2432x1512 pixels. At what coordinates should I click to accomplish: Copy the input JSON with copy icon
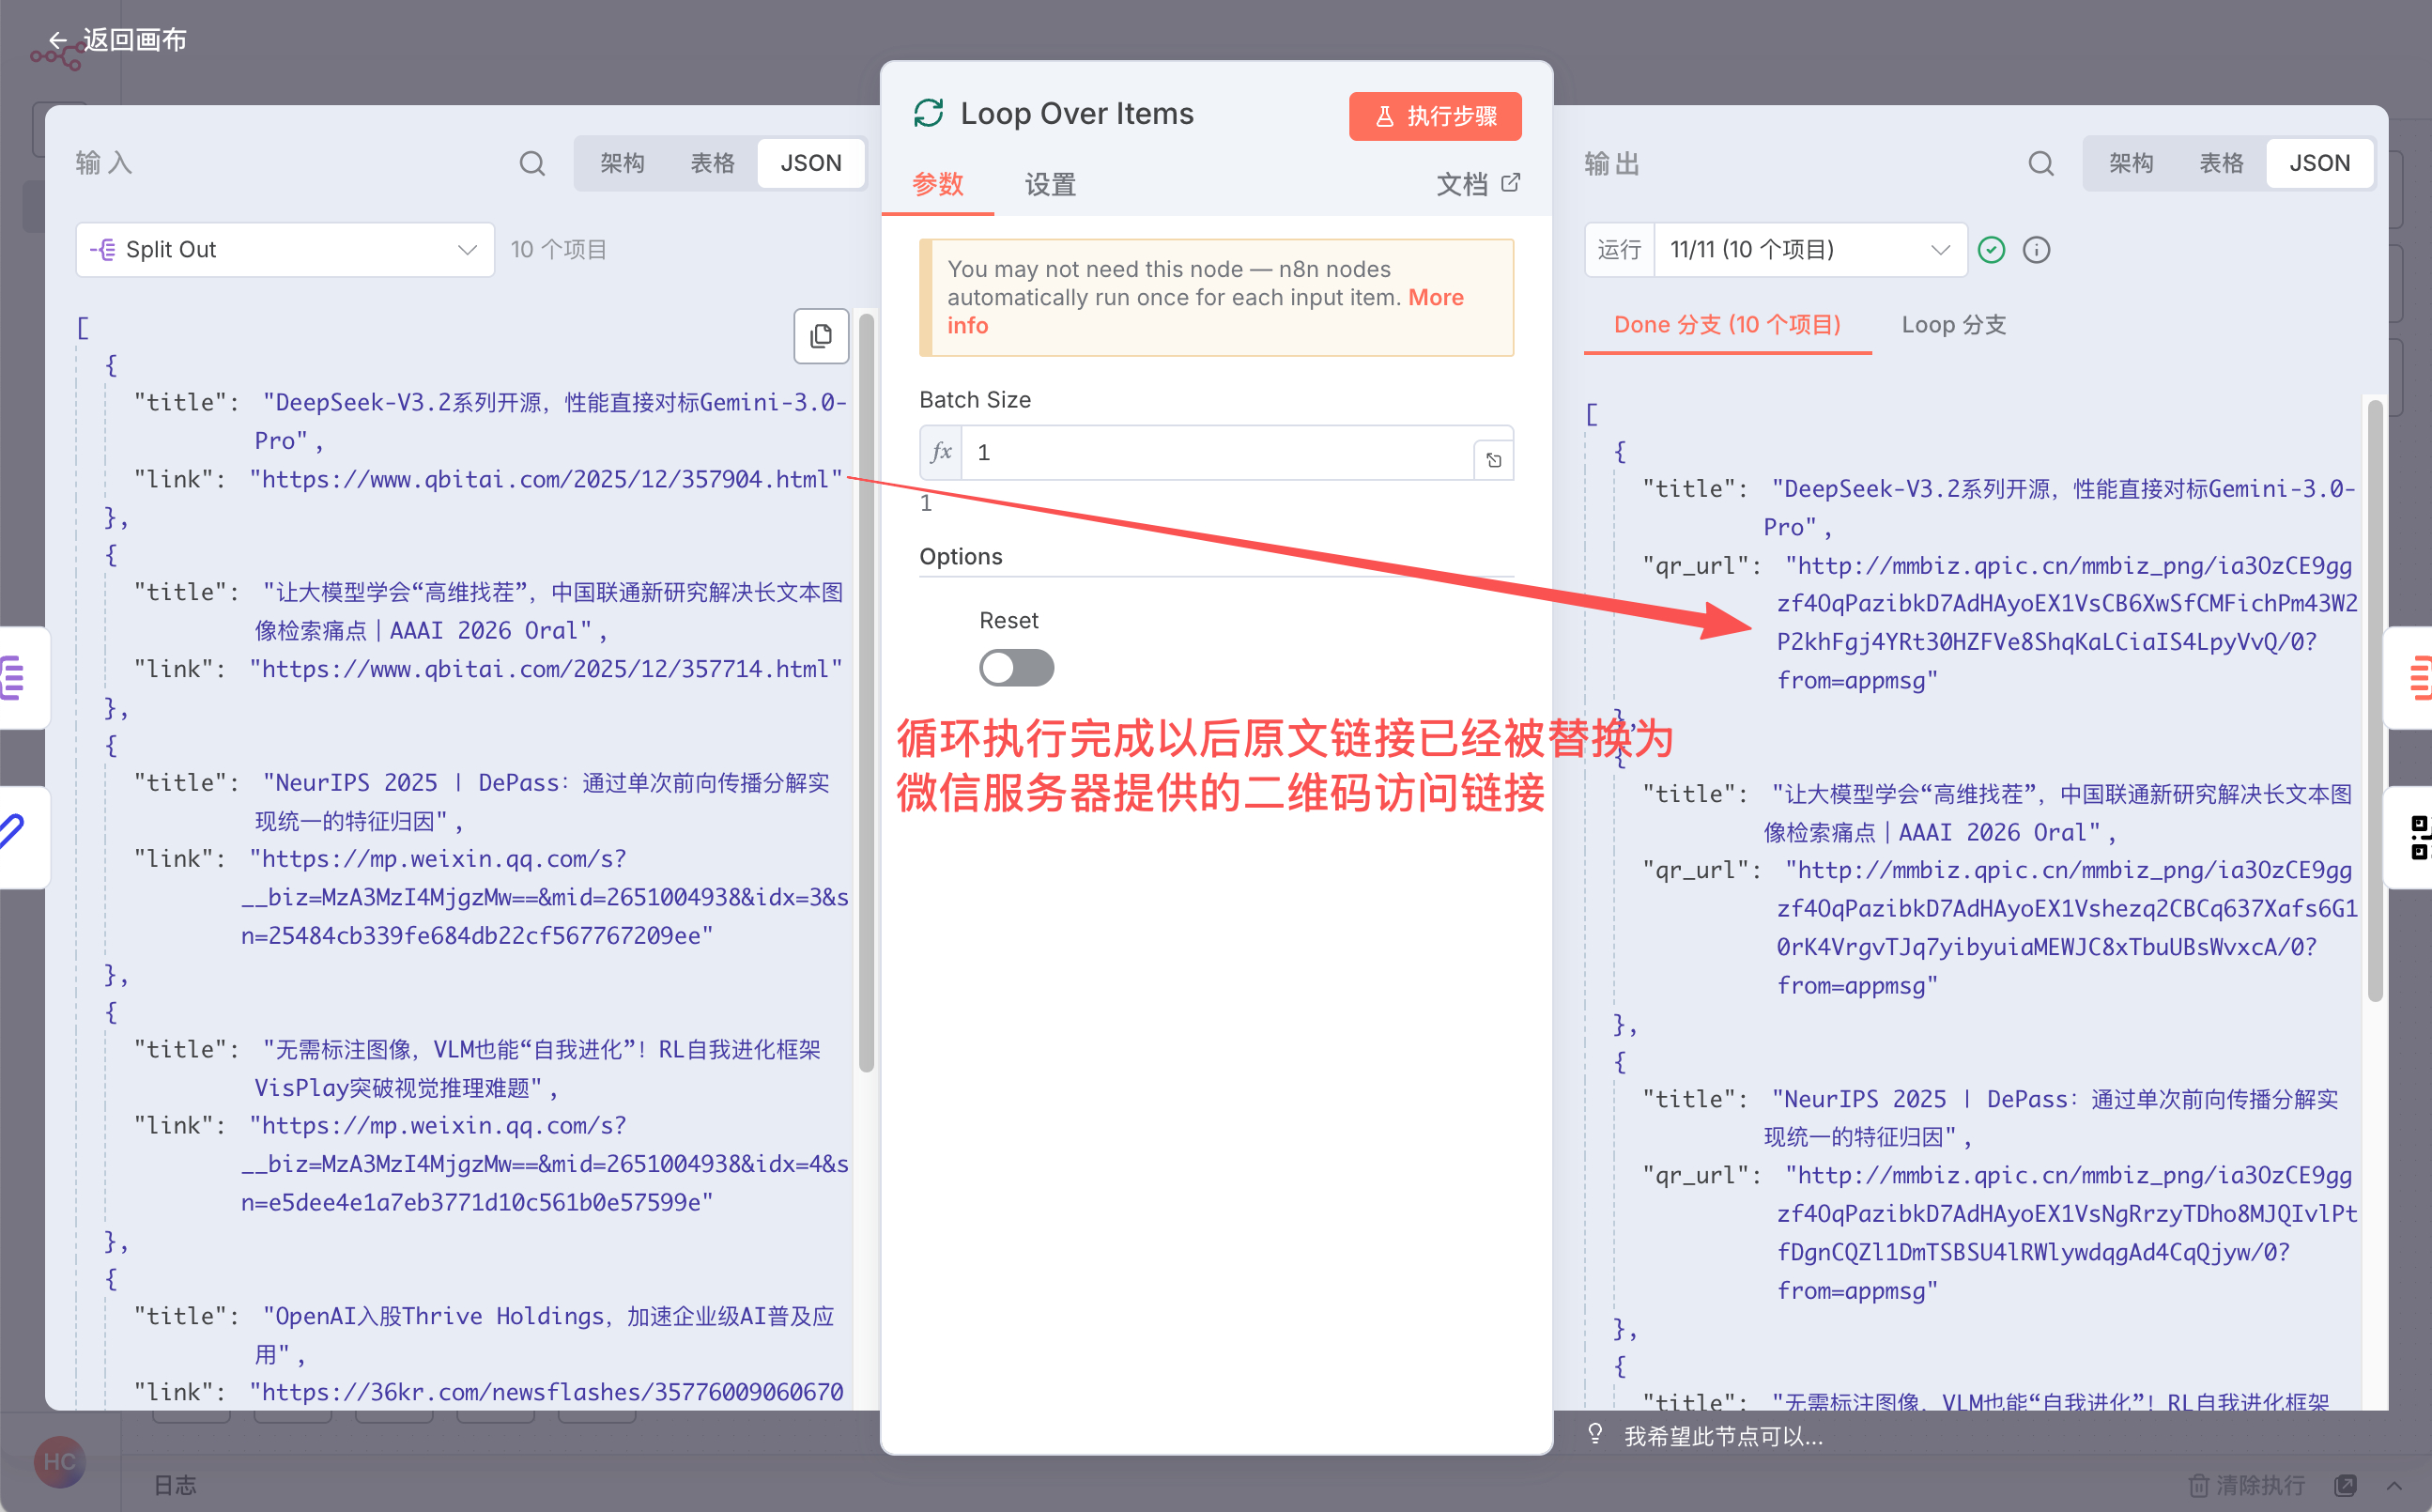coord(821,336)
